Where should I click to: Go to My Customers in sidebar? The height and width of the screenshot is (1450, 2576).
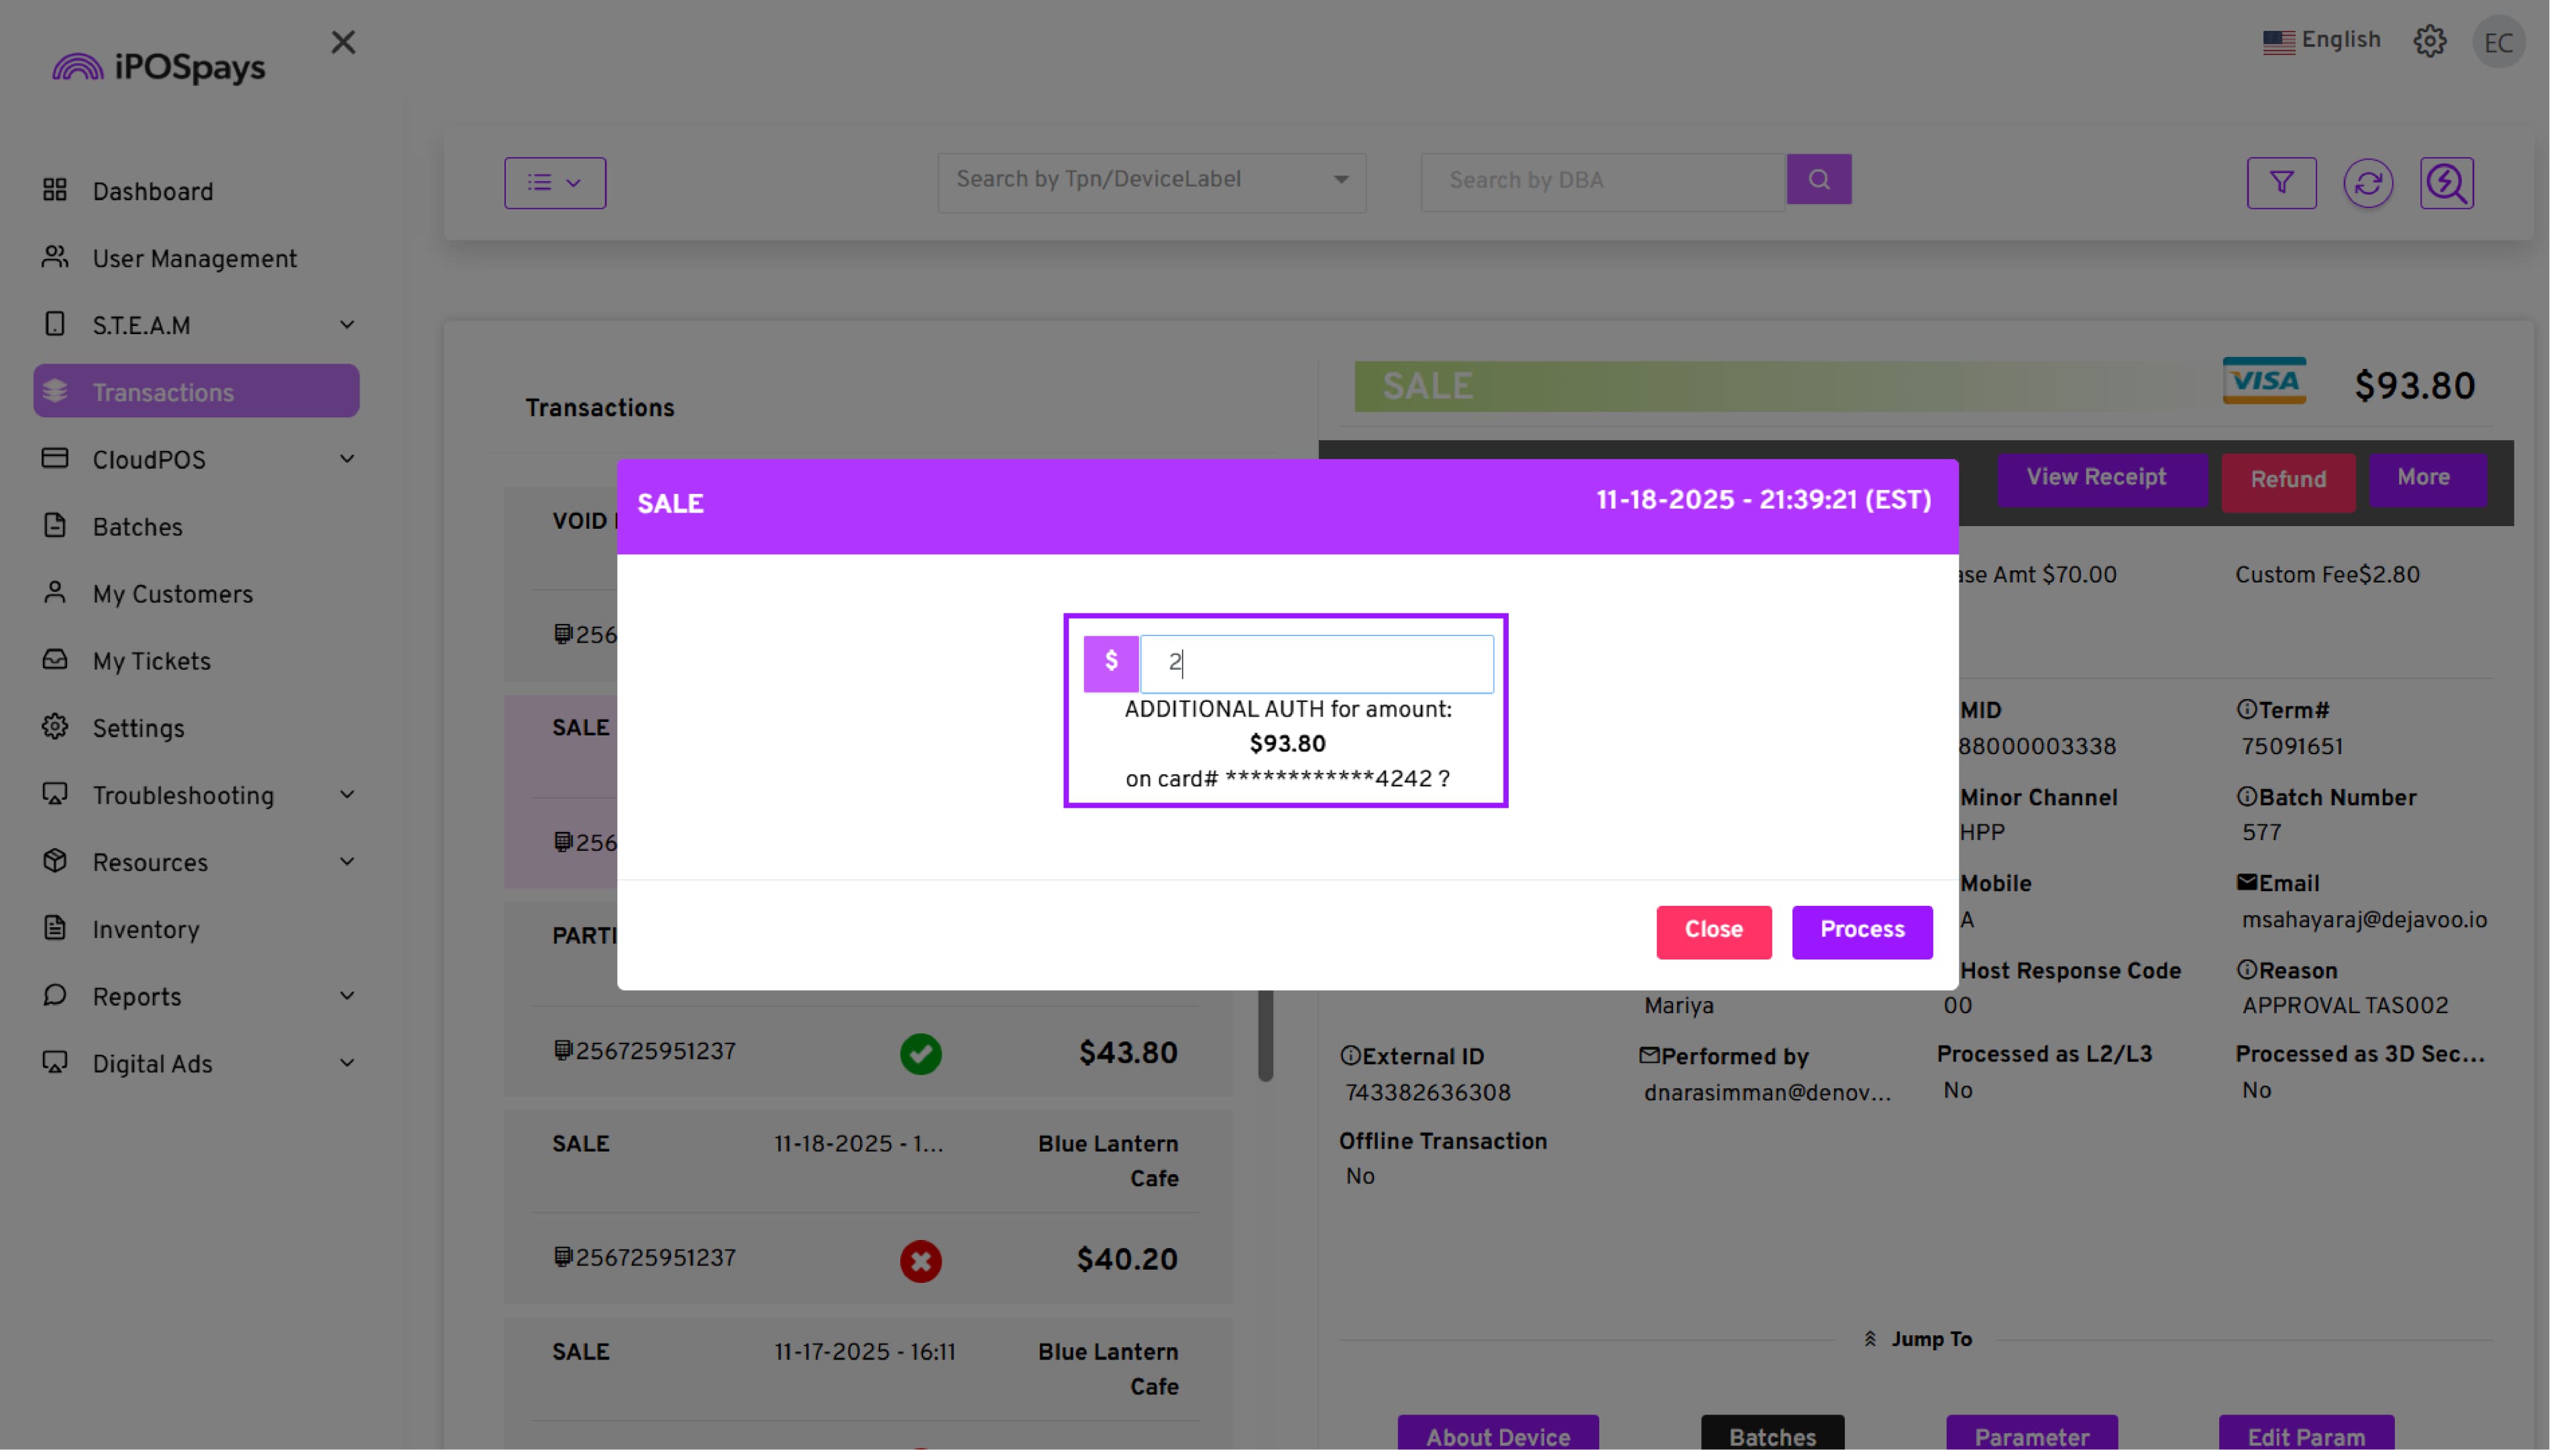[172, 595]
